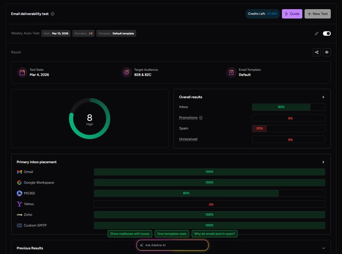
Task: Click the Email Template clipboard icon
Action: coord(231,72)
